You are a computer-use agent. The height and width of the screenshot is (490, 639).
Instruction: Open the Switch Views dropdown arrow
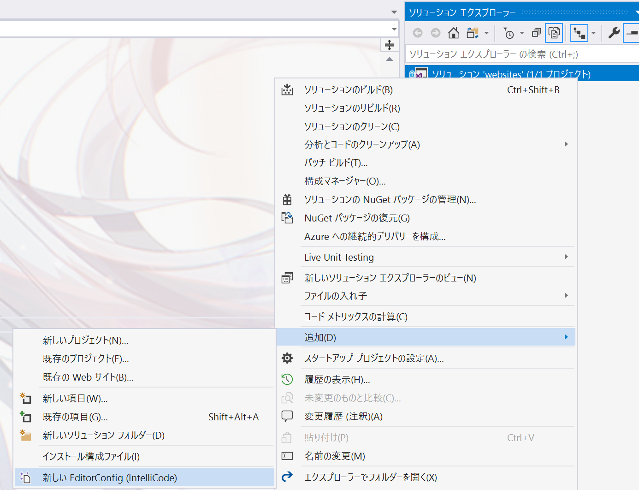point(486,33)
